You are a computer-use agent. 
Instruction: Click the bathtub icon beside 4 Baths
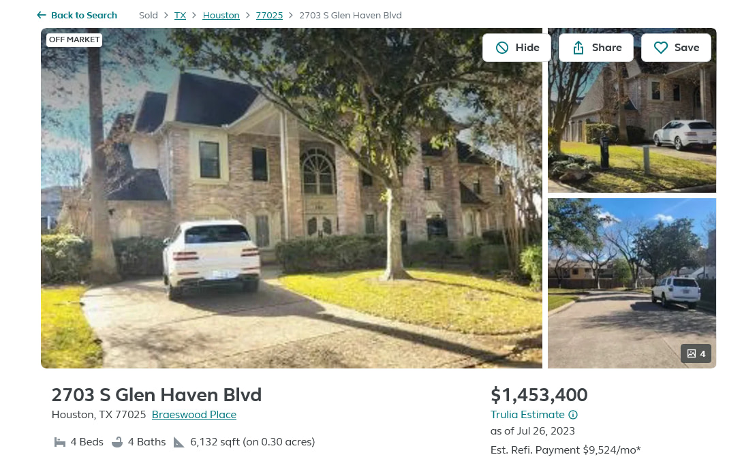coord(117,442)
